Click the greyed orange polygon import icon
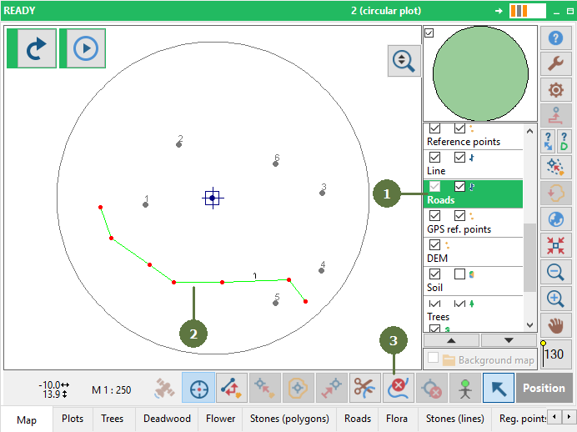577x432 pixels. [x=555, y=193]
